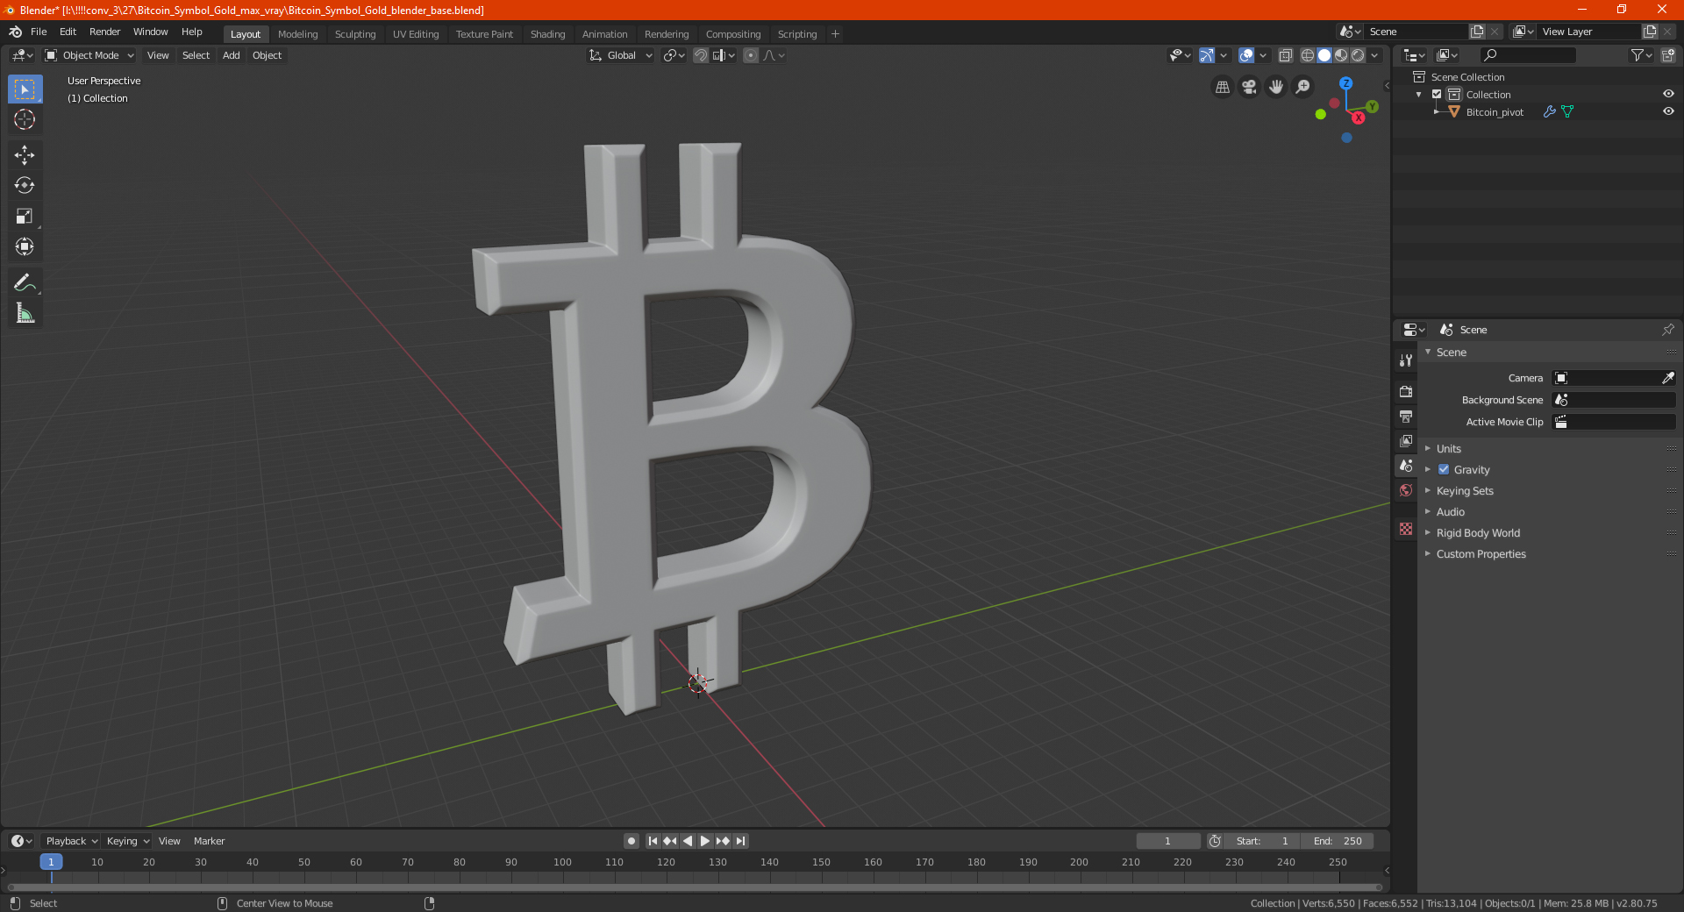
Task: Toggle rendered viewport shading
Action: point(1358,55)
